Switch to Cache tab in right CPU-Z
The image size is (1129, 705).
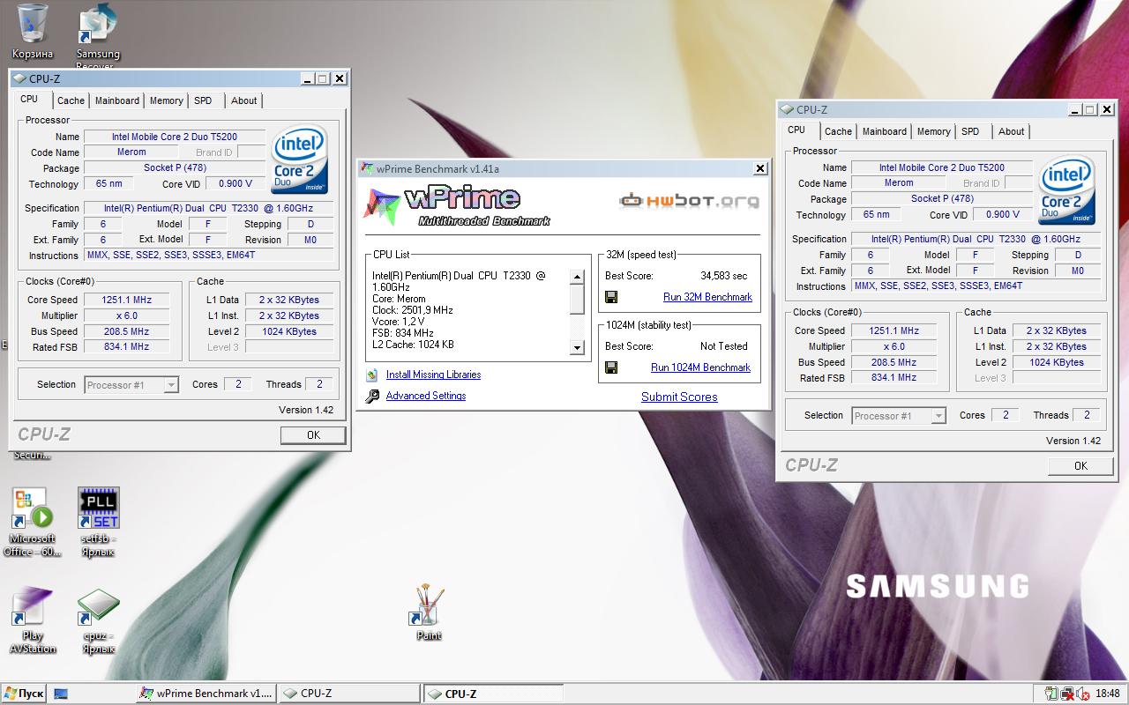pos(839,131)
